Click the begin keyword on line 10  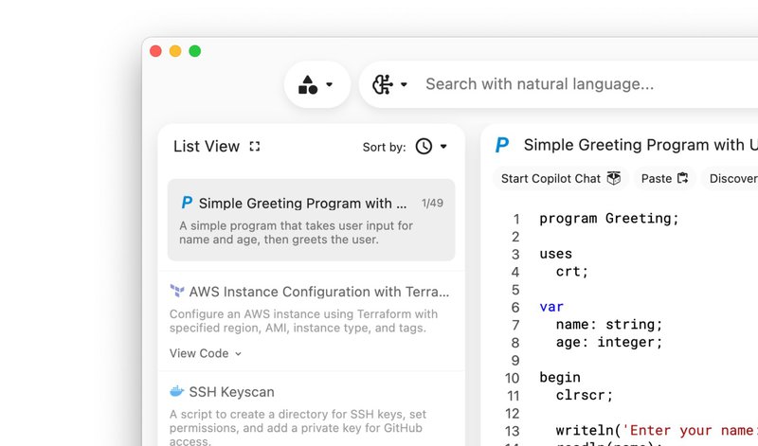click(x=560, y=378)
